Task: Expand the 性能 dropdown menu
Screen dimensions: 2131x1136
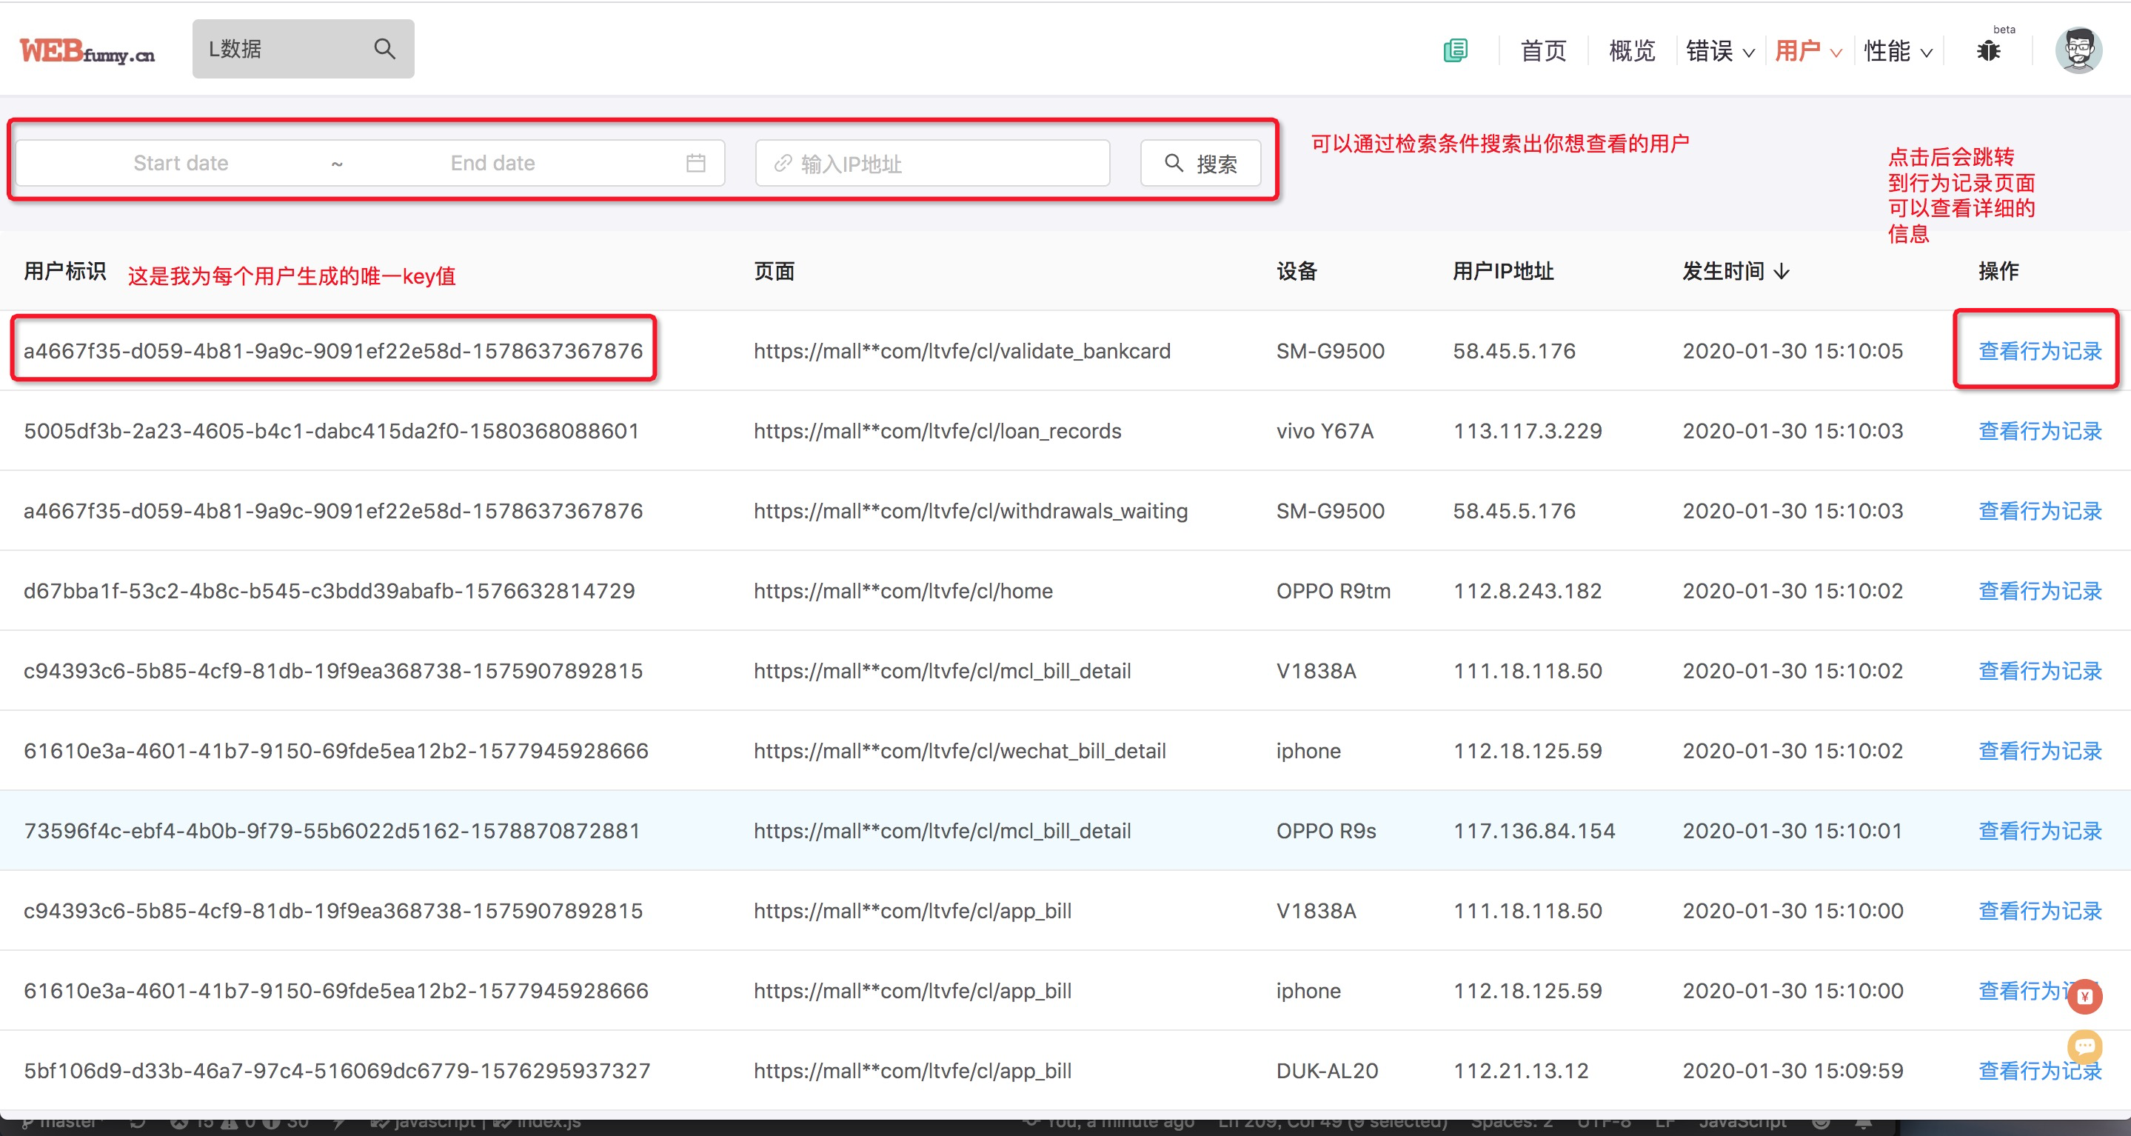Action: 1898,51
